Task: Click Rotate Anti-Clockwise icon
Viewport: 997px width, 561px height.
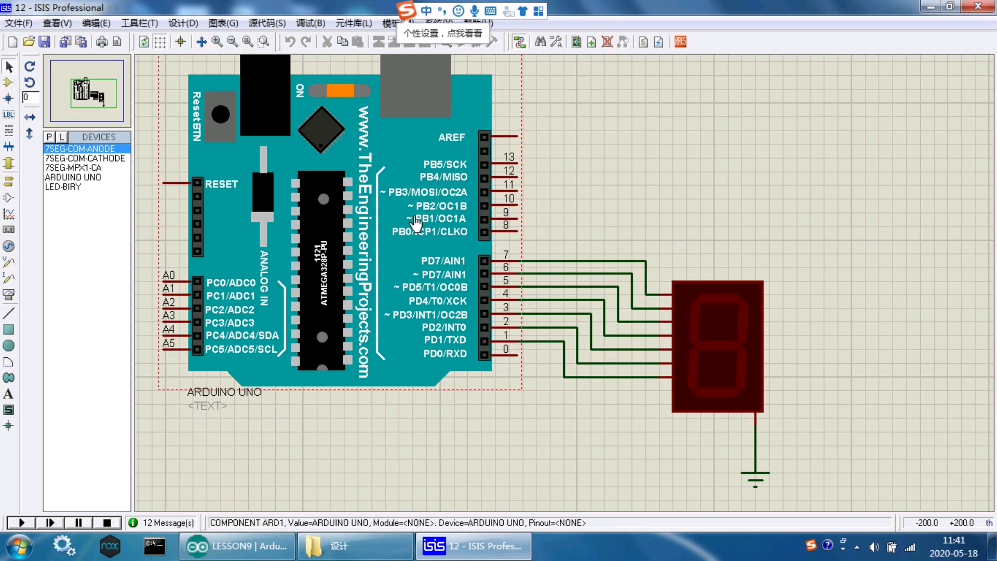Action: pos(30,82)
